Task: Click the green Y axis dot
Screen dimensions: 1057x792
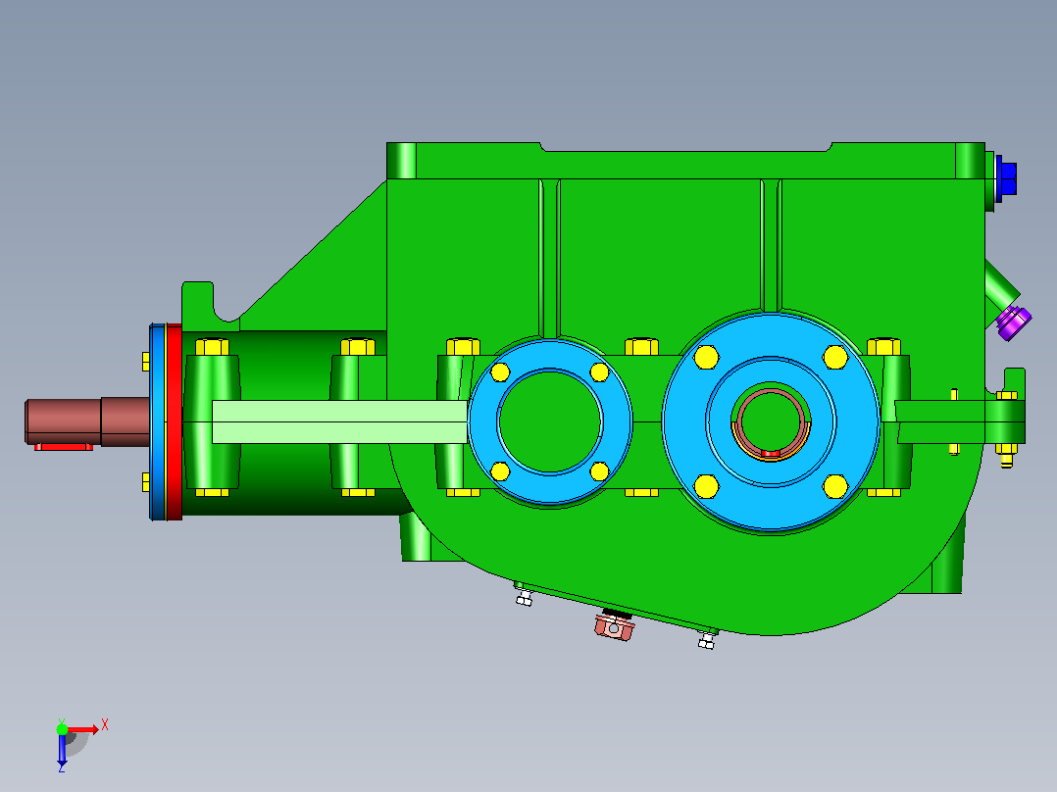Action: [x=62, y=729]
